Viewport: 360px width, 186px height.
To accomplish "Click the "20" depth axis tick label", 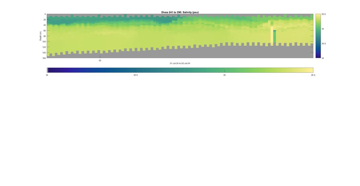I will 45,20.
